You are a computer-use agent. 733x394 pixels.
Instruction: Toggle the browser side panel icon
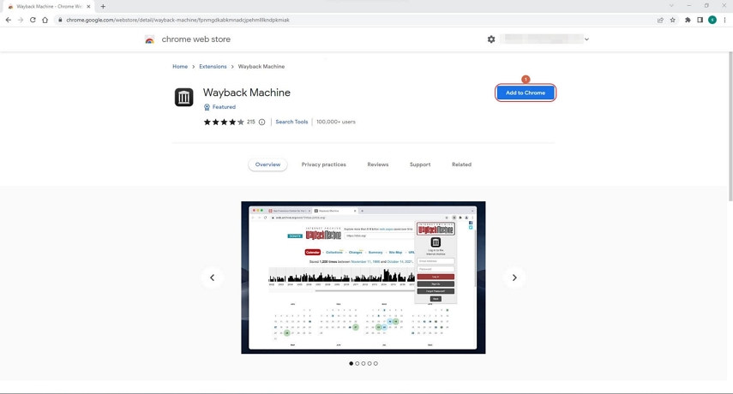point(700,20)
